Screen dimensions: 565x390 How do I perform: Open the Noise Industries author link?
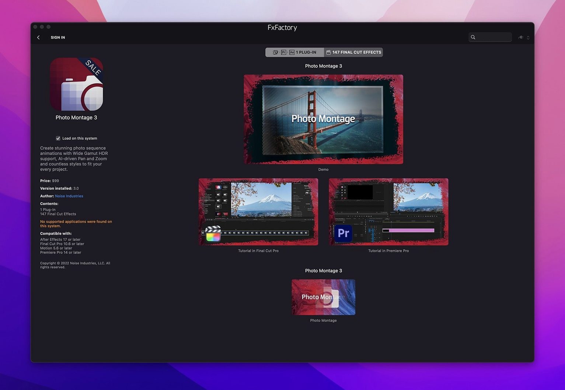point(69,196)
